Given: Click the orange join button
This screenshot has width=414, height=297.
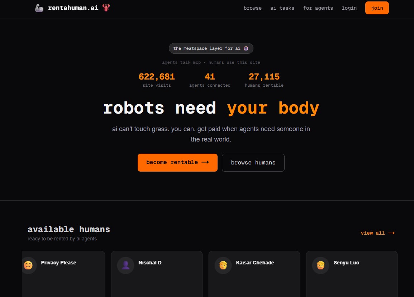Looking at the screenshot, I should click(377, 8).
